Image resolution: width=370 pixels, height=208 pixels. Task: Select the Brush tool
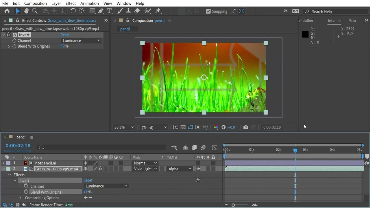pyautogui.click(x=120, y=11)
